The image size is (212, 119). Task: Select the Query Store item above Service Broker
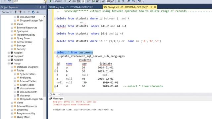(x=23, y=38)
